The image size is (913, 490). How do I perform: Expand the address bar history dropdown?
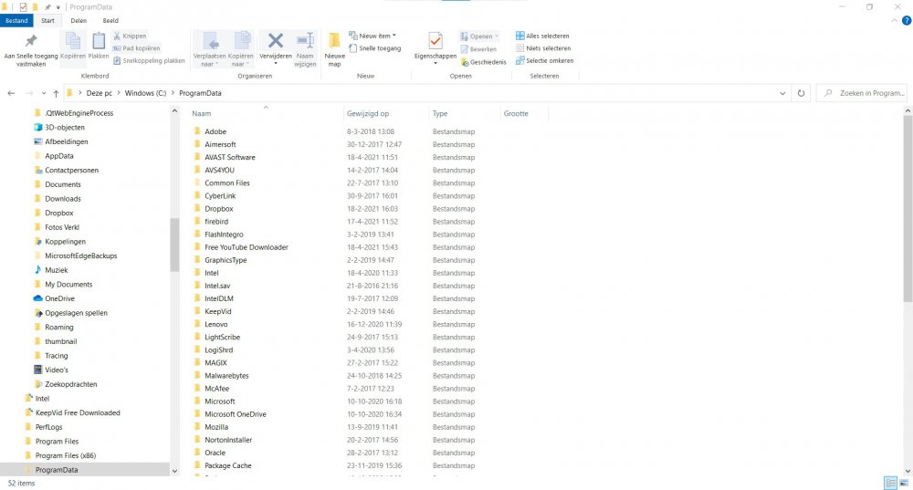tap(783, 93)
